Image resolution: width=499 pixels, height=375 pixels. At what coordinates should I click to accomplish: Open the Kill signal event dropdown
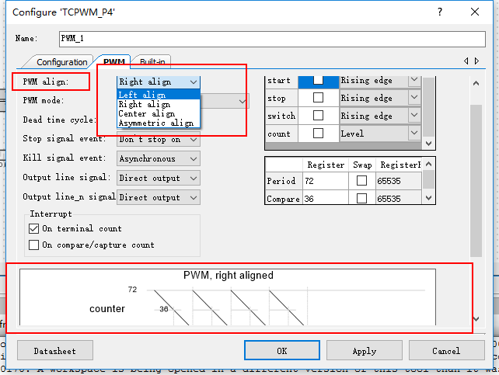click(158, 158)
